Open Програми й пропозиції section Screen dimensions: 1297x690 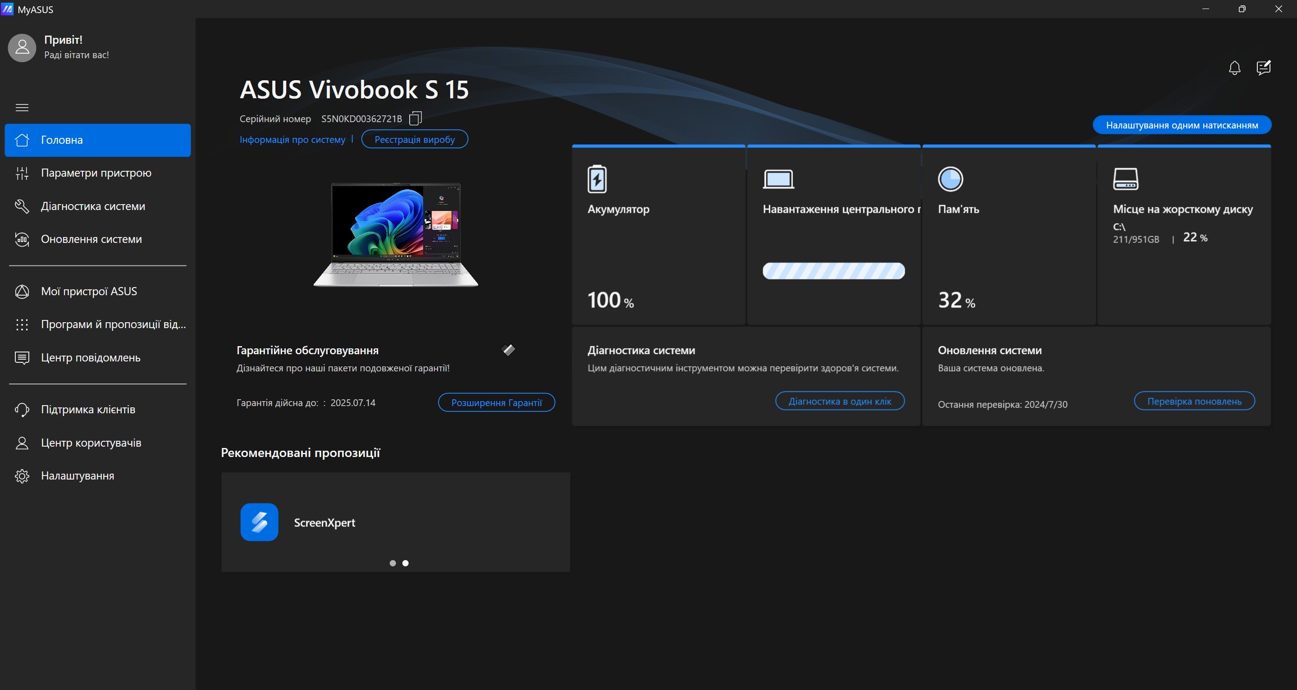[x=98, y=324]
